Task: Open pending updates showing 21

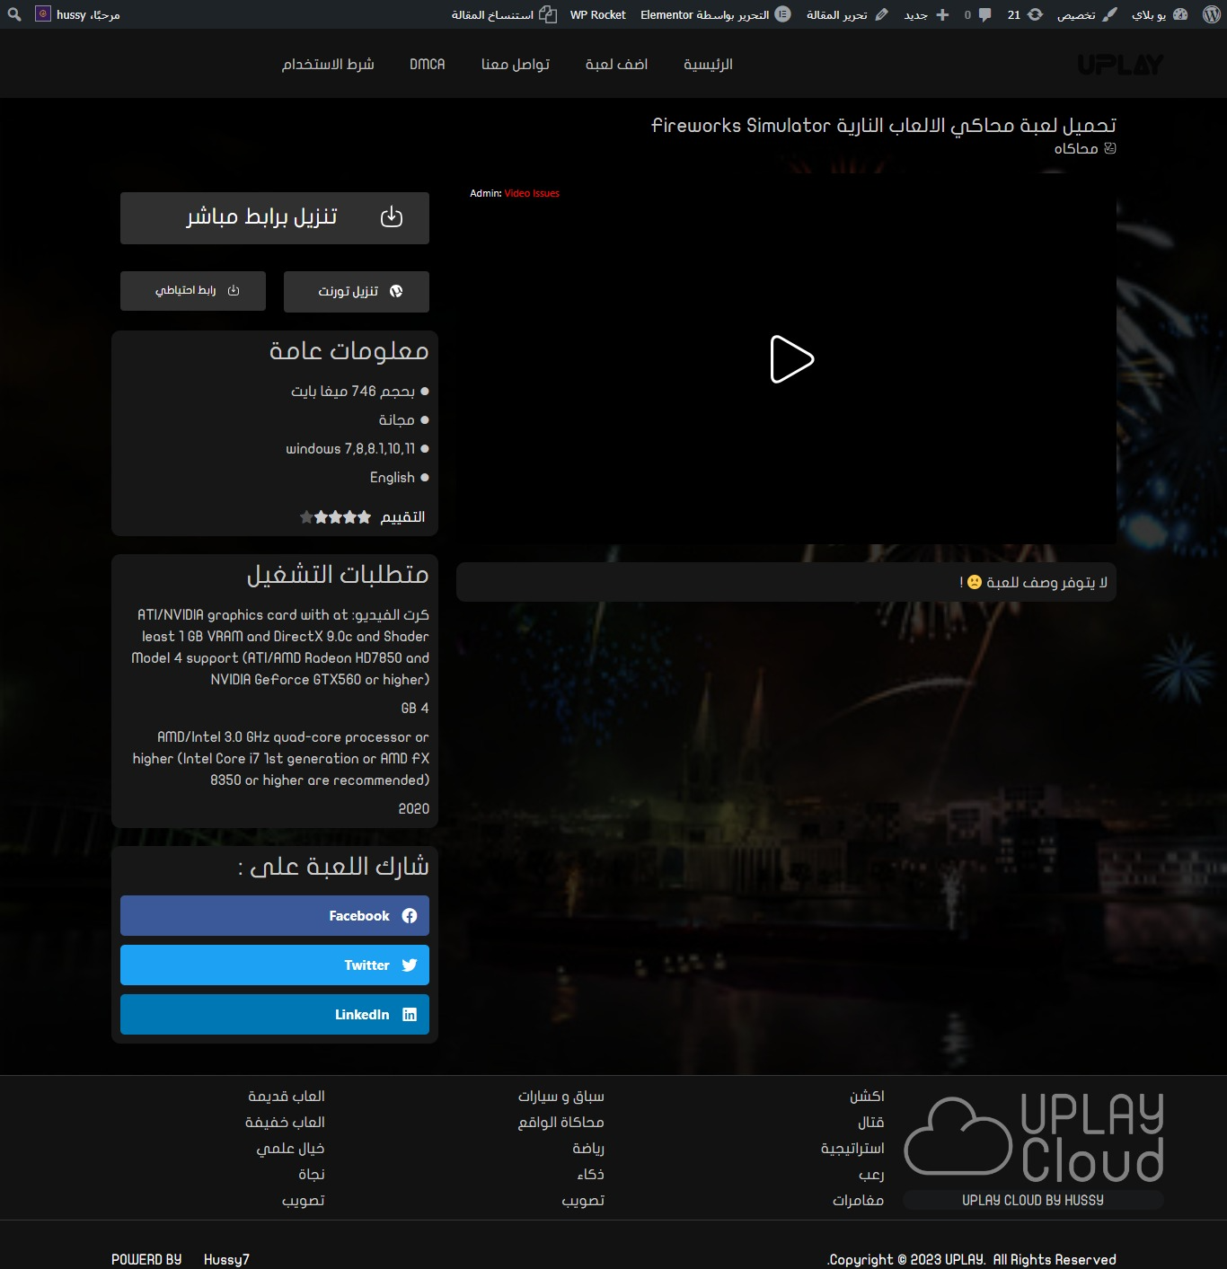Action: tap(1024, 14)
